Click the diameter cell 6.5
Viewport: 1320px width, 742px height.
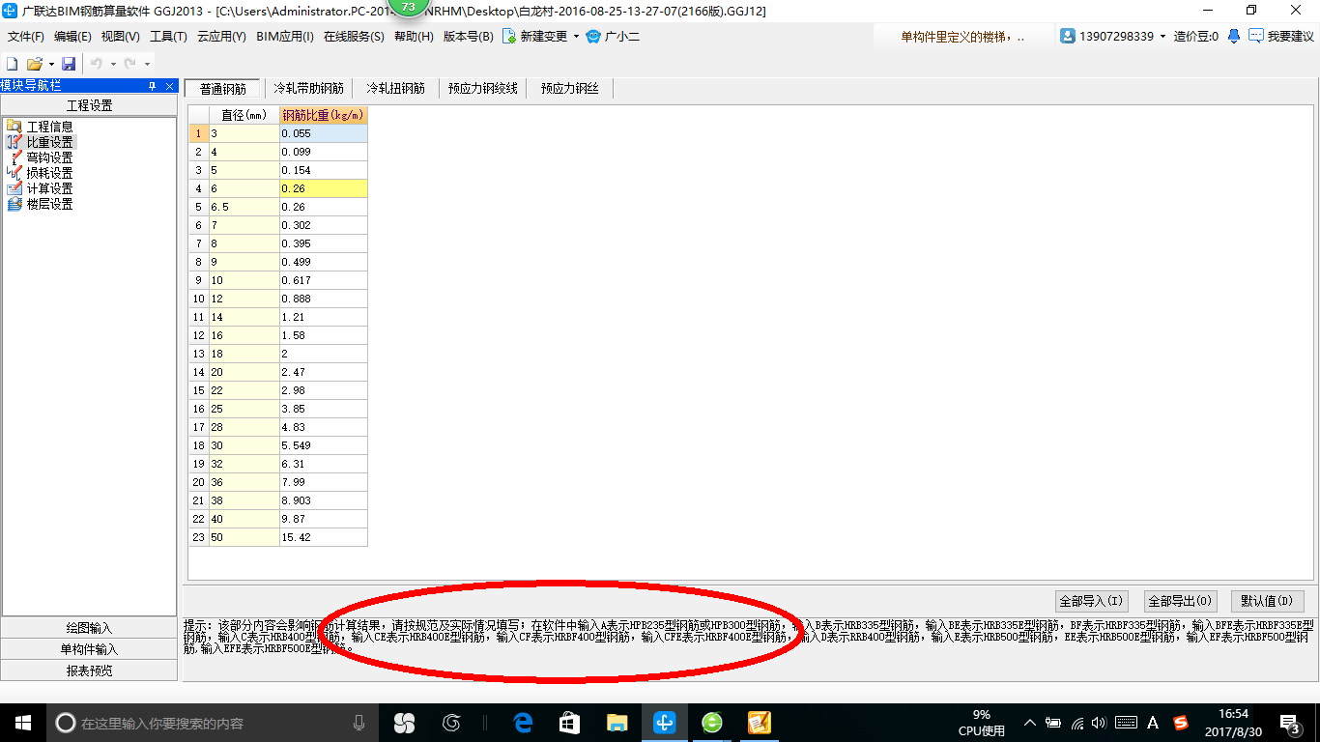tap(244, 207)
